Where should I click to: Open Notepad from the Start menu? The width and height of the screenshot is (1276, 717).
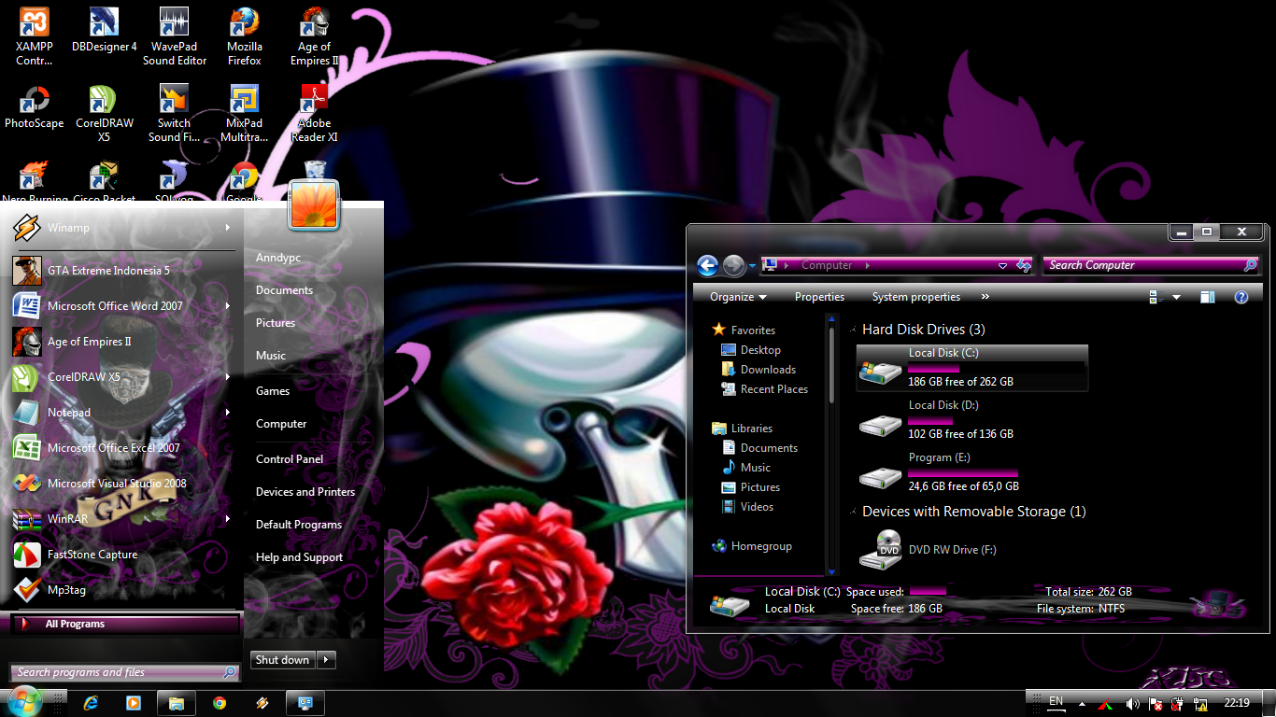[123, 413]
